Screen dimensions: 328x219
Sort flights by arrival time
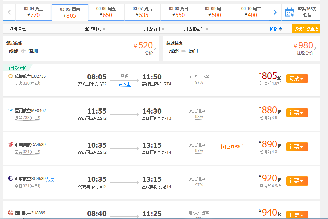(154, 29)
